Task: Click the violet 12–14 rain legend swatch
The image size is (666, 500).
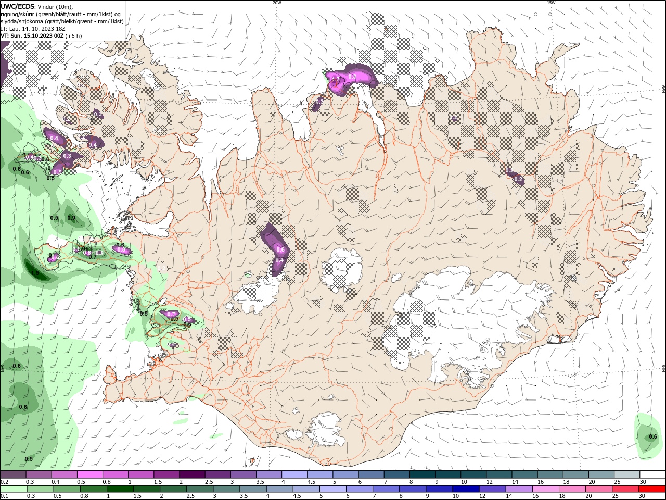Action: 492,489
